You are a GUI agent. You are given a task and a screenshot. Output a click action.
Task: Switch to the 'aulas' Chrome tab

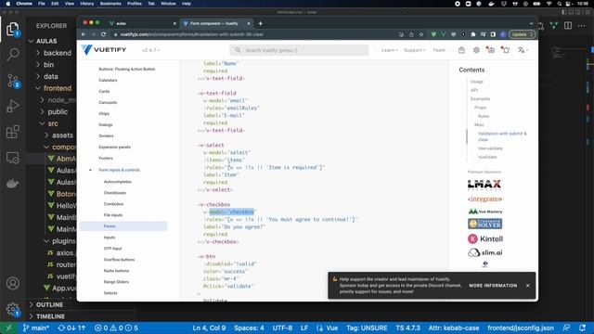(x=142, y=23)
